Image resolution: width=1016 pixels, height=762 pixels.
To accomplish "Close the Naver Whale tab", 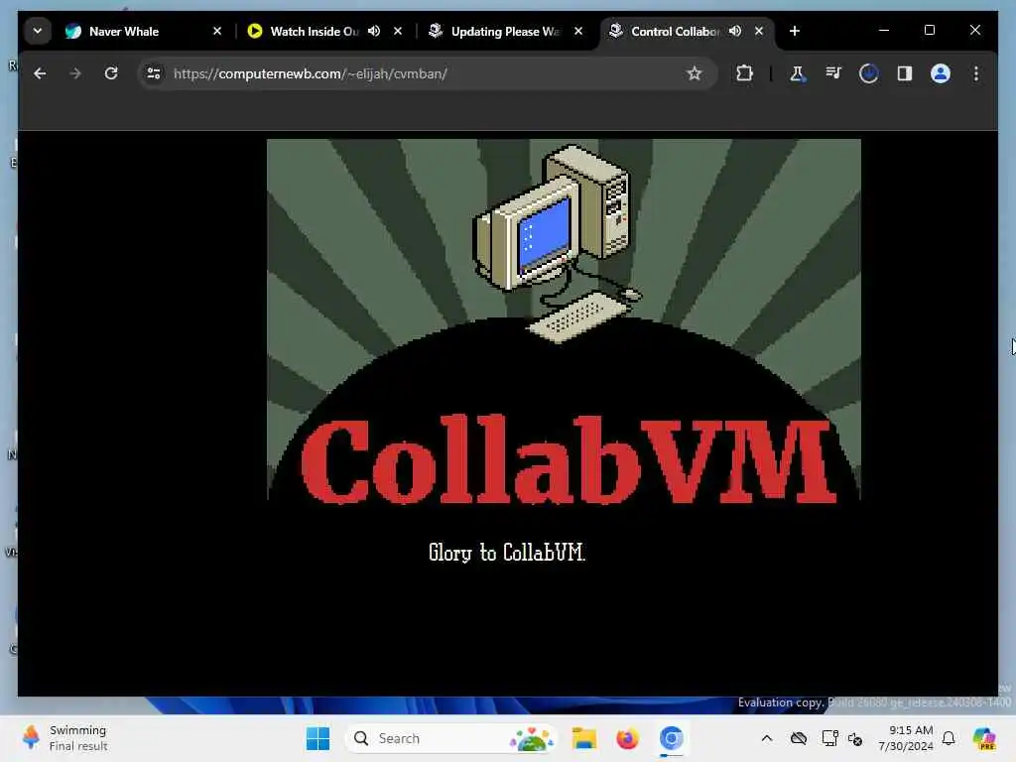I will point(217,31).
